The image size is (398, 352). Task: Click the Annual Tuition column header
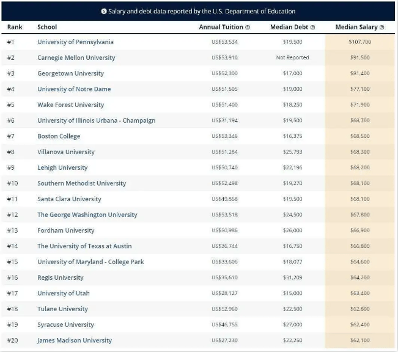(221, 27)
